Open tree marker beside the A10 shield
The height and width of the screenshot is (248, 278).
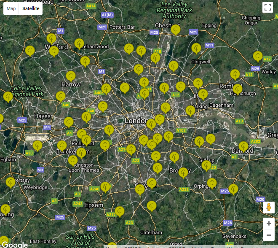[155, 58]
